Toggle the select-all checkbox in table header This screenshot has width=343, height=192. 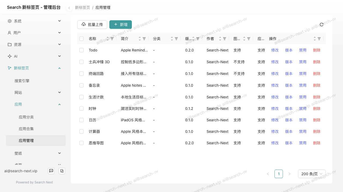pos(81,39)
